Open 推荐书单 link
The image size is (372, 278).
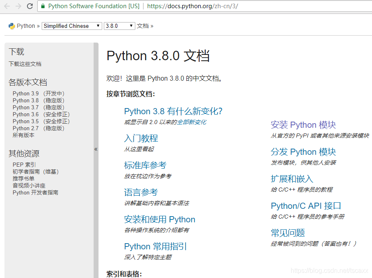coord(23,179)
